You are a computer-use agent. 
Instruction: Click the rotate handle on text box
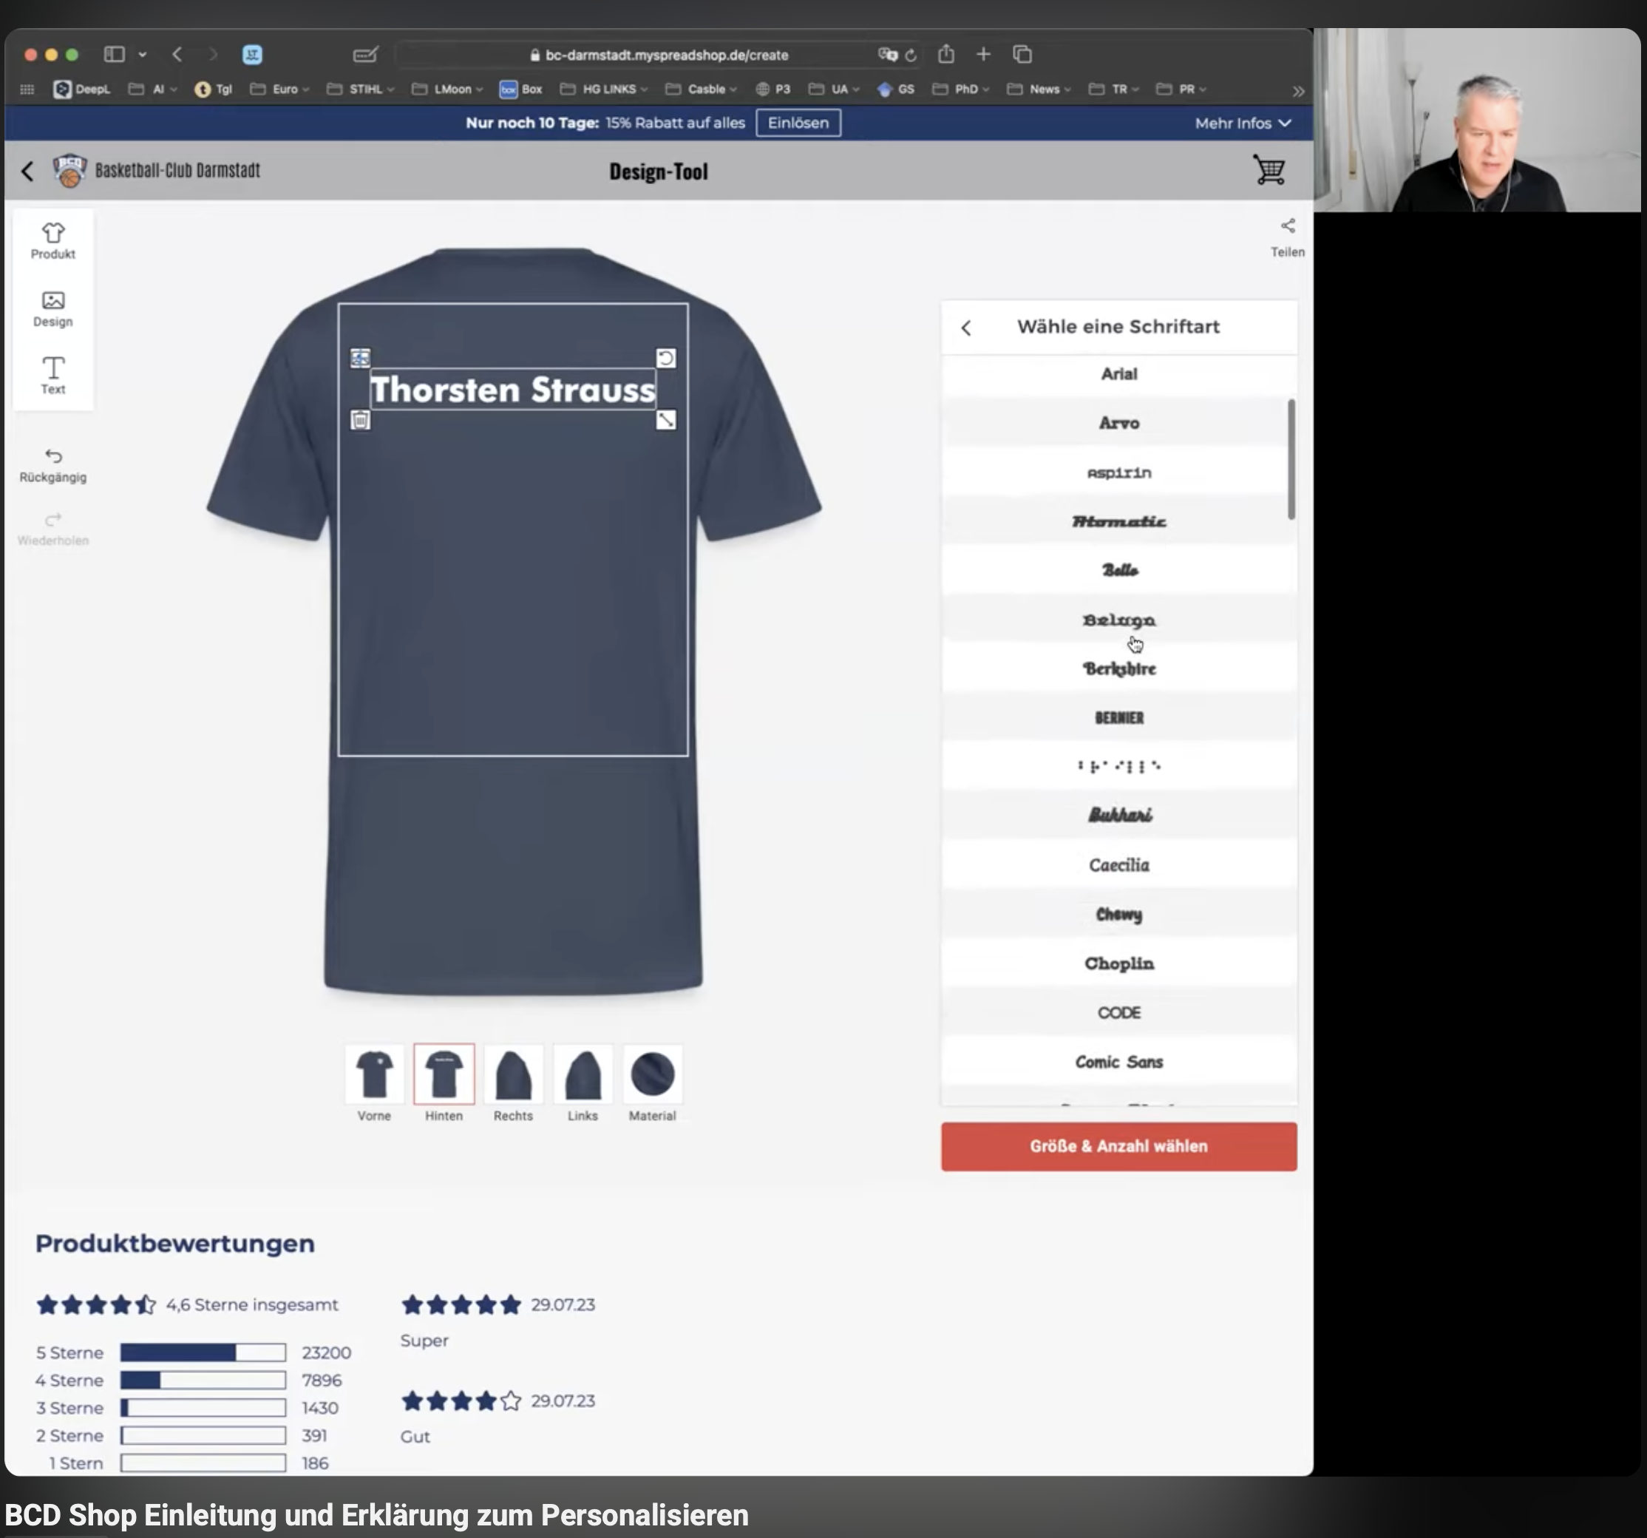point(666,358)
